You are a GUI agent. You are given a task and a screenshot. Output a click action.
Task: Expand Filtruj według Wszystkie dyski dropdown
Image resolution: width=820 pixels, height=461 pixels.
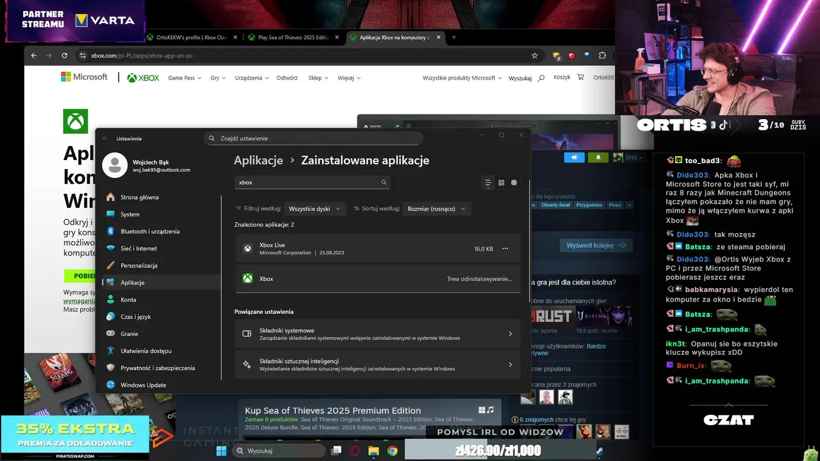[x=315, y=208]
